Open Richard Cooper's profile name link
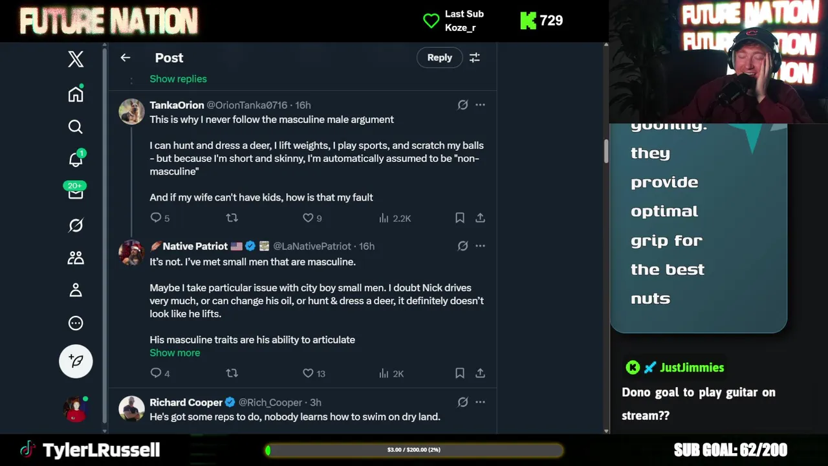The image size is (828, 466). pyautogui.click(x=186, y=403)
